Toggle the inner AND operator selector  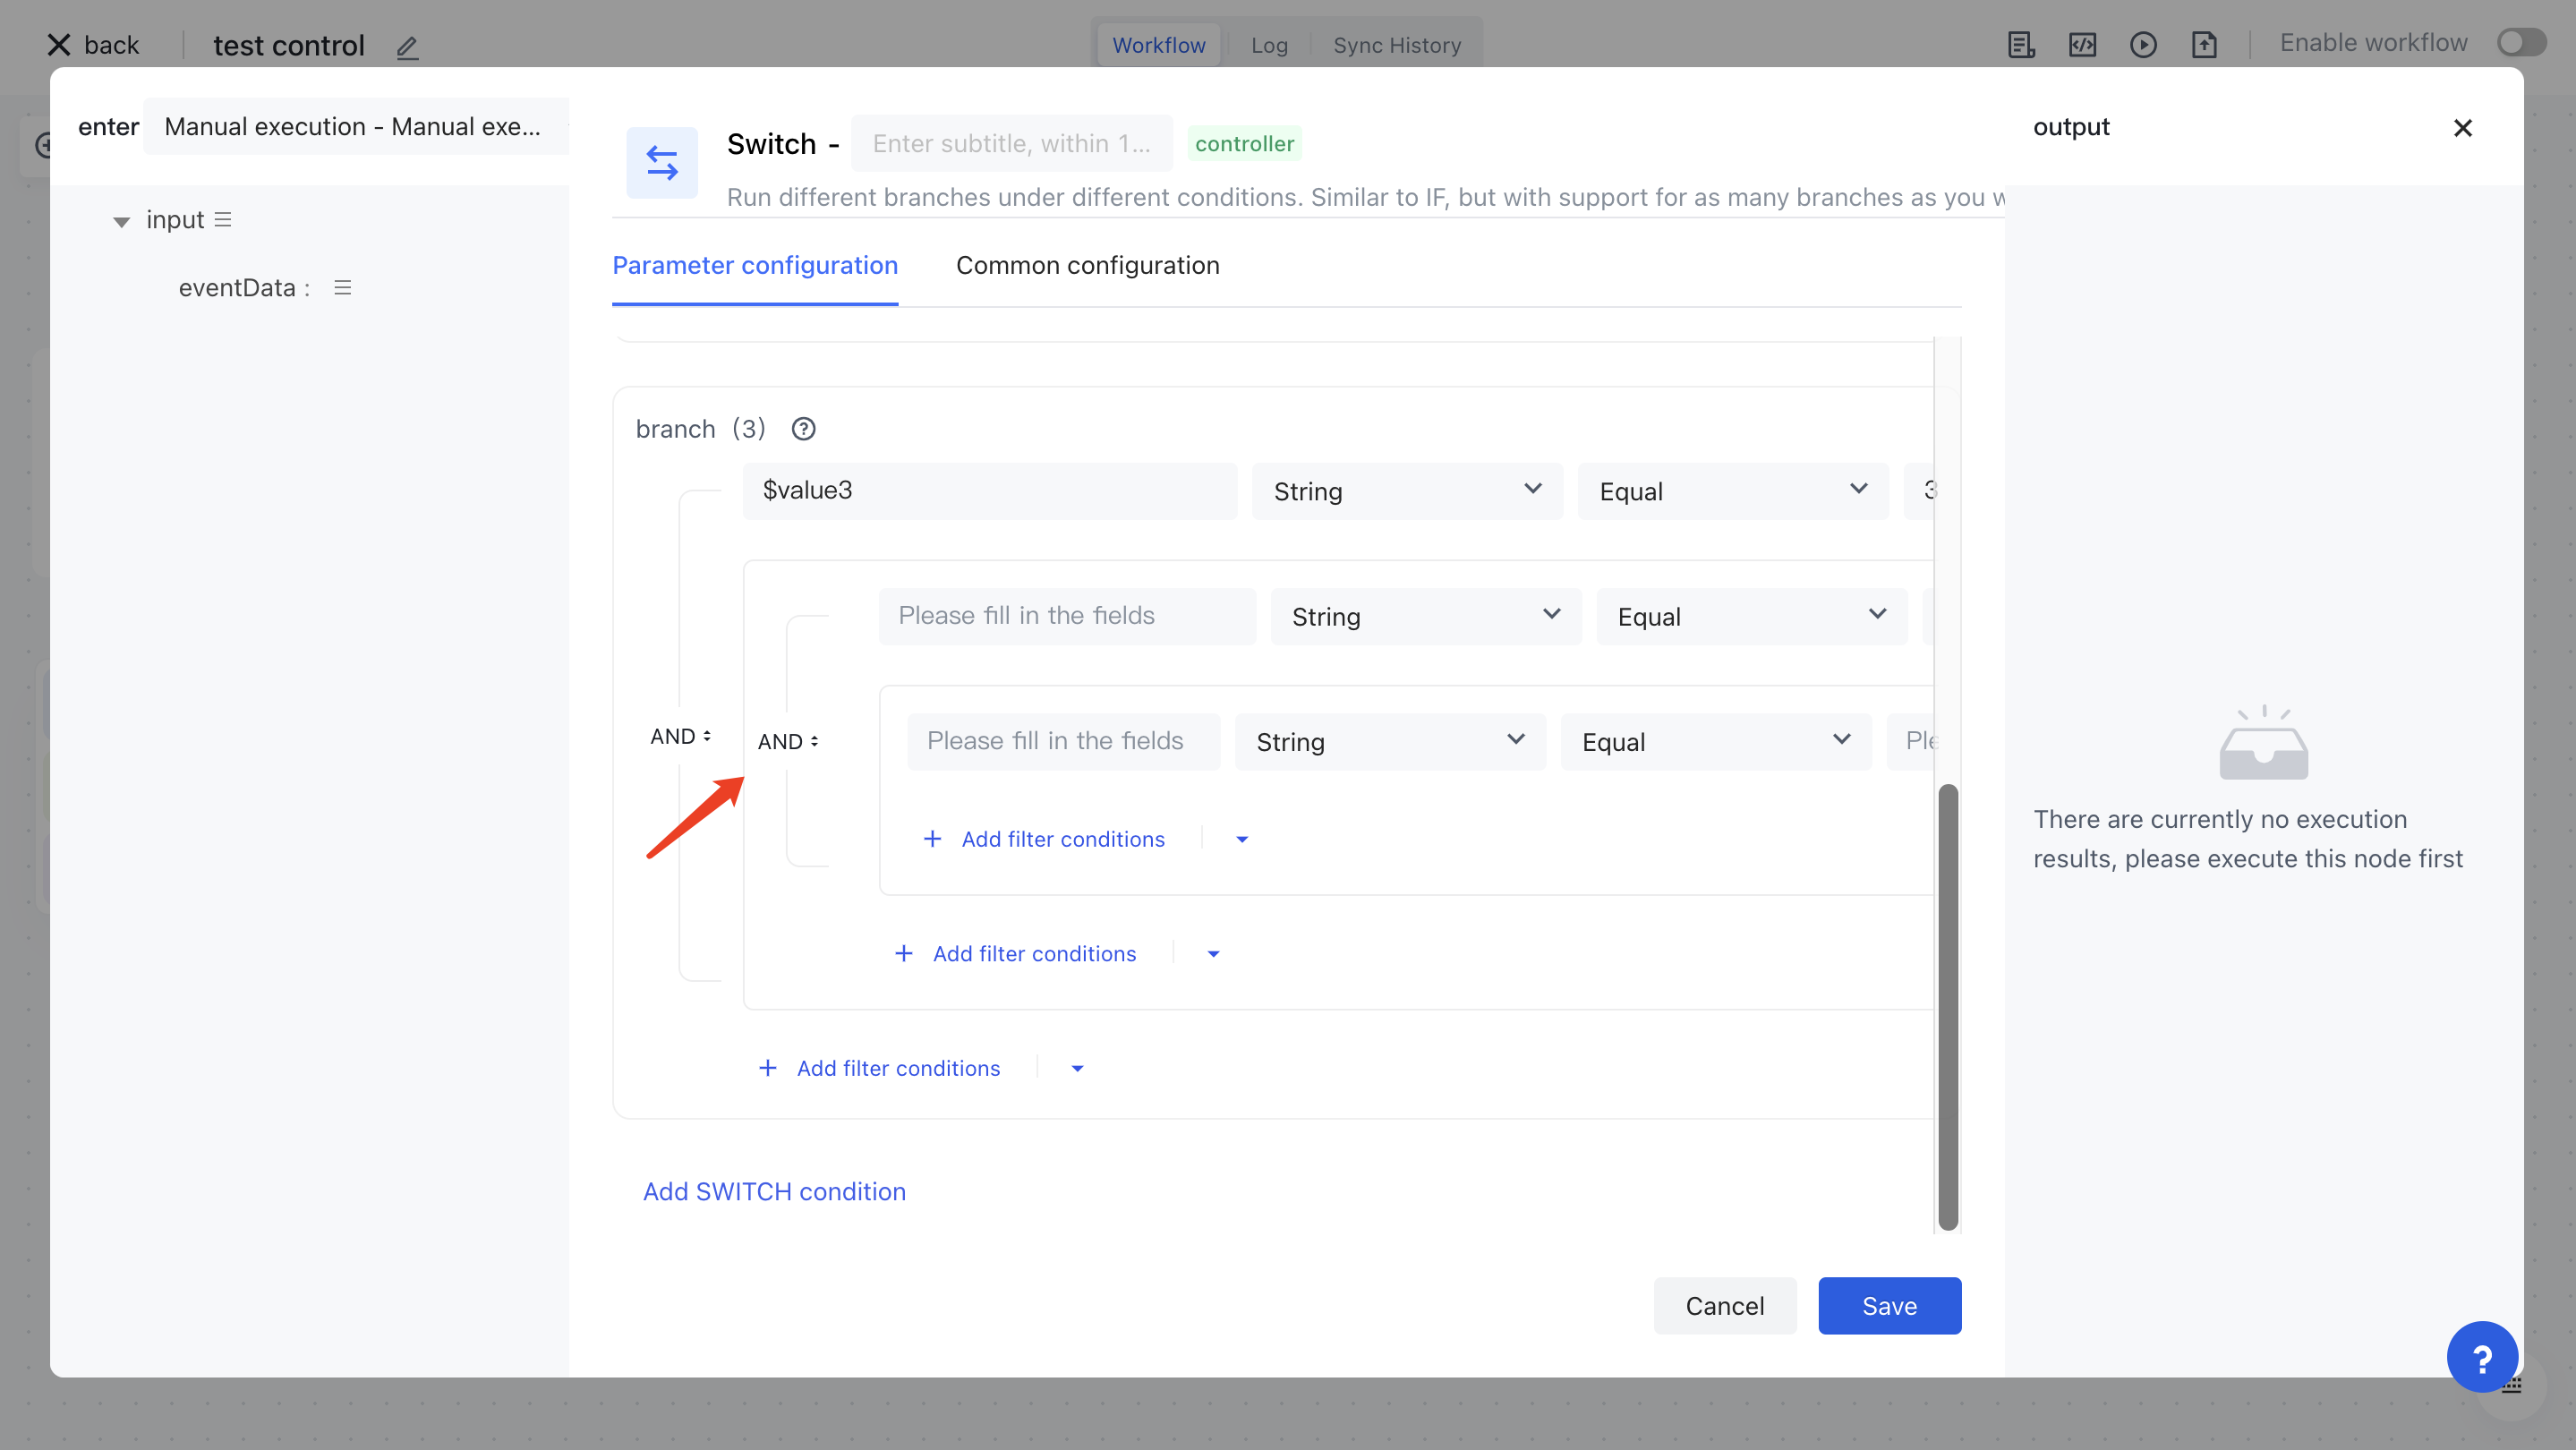pos(788,741)
